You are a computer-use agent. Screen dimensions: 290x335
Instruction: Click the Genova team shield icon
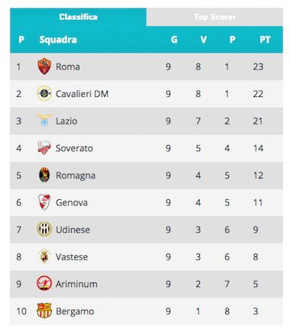[x=44, y=202]
